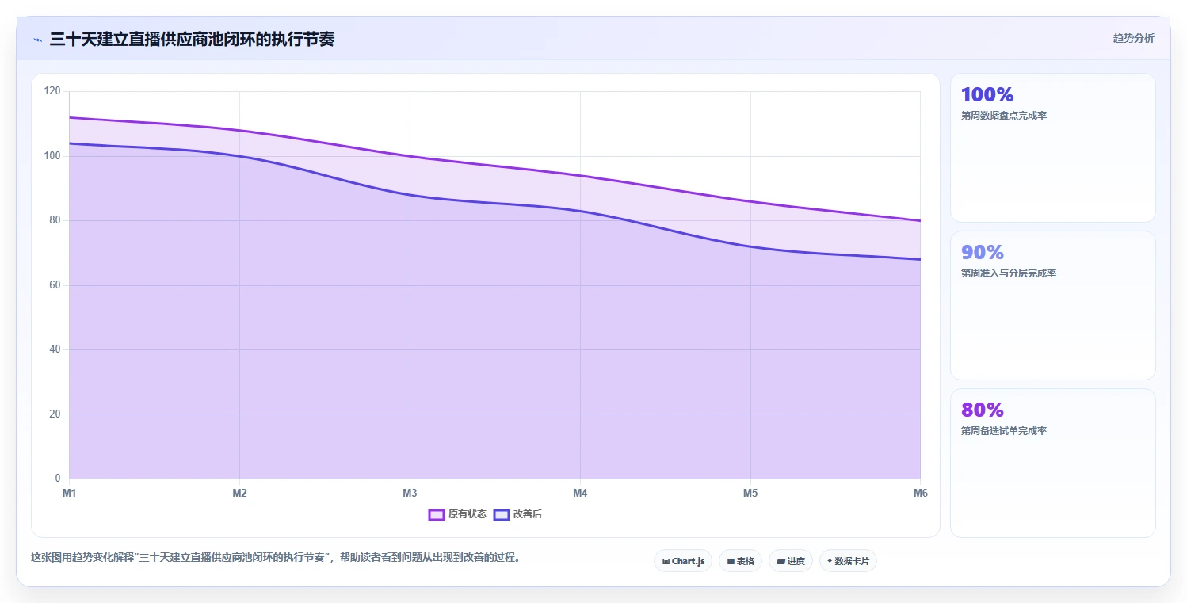Toggle the 改善后 legend series
Viewport: 1187px width, 603px height.
point(517,514)
